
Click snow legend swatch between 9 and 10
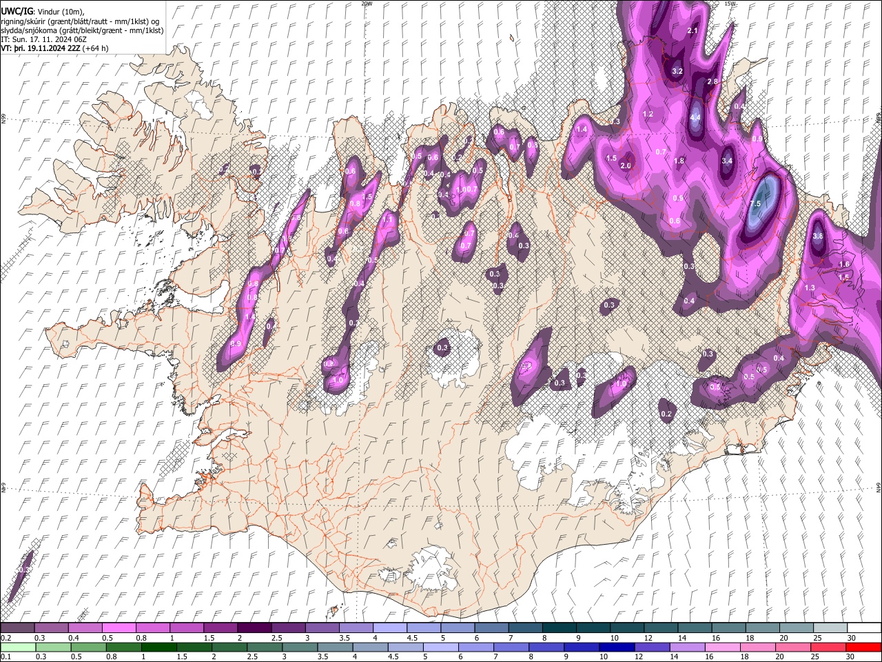(x=593, y=628)
